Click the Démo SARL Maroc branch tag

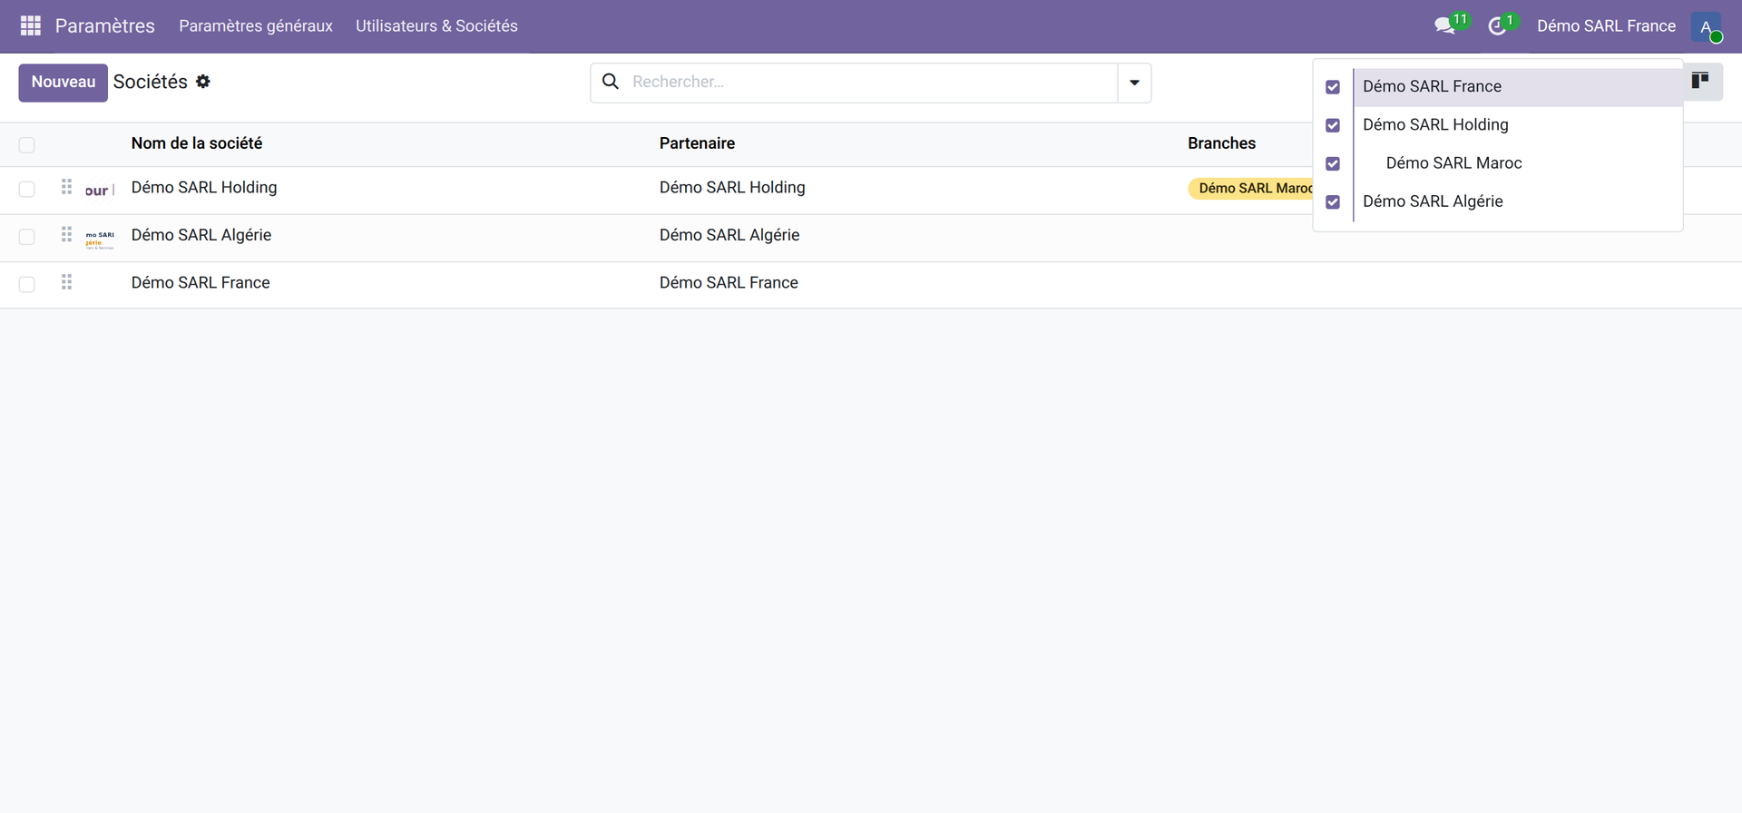point(1252,188)
